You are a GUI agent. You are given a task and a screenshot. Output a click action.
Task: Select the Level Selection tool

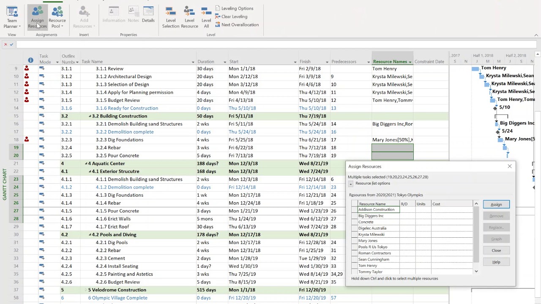point(171,17)
